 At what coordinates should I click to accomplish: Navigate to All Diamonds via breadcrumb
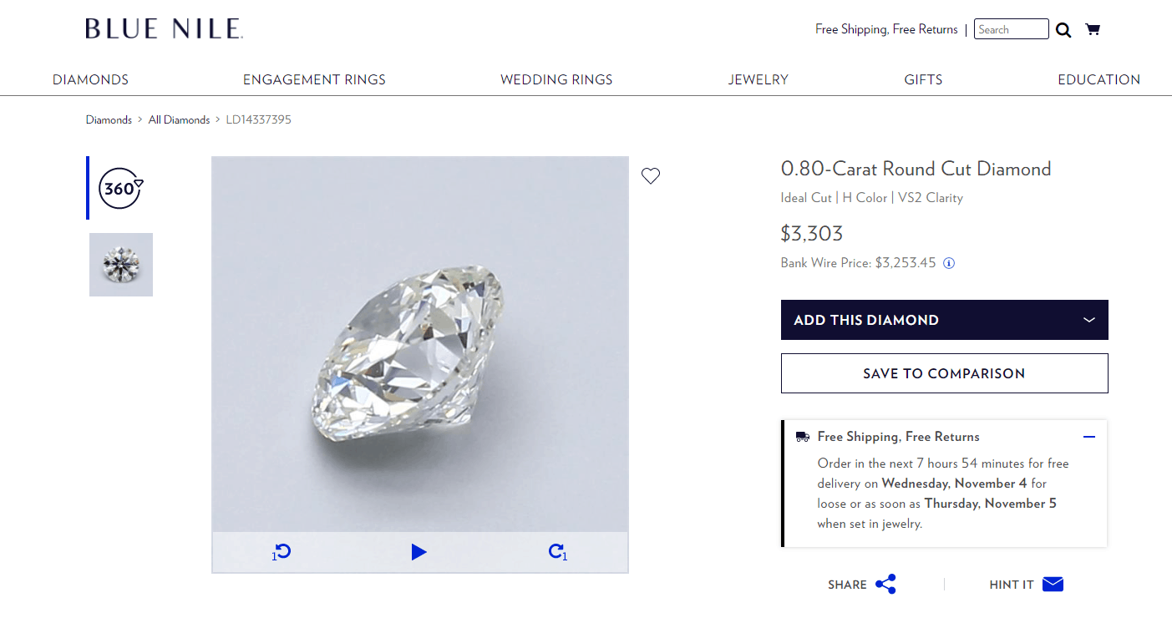[x=179, y=119]
